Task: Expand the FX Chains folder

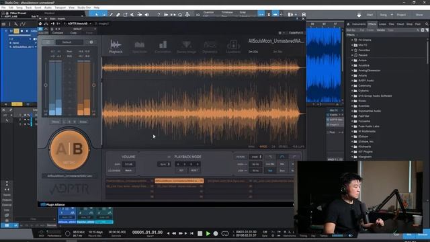Action: coord(352,40)
